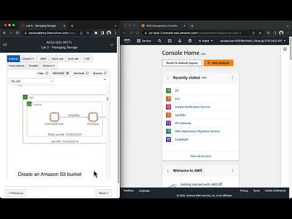Screen dimensions: 292x219
Task: Open new tab in lab browser window
Action: [x=72, y=26]
